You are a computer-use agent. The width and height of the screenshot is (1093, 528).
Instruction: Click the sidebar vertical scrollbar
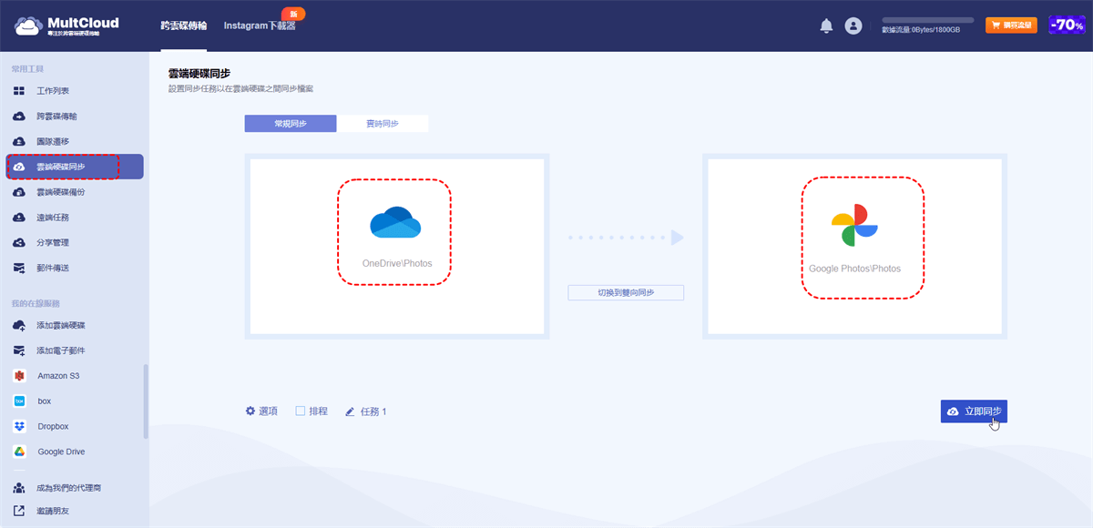tap(146, 401)
